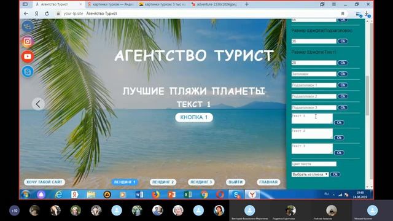This screenshot has width=393, height=221.
Task: Confirm 'Подзаголовок 1' field with Ok
Action: point(343,85)
